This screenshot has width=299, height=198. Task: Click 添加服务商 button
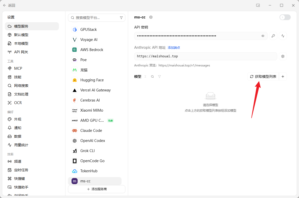point(97,189)
